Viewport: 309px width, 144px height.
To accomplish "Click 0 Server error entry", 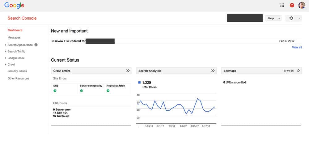I will (x=62, y=109).
